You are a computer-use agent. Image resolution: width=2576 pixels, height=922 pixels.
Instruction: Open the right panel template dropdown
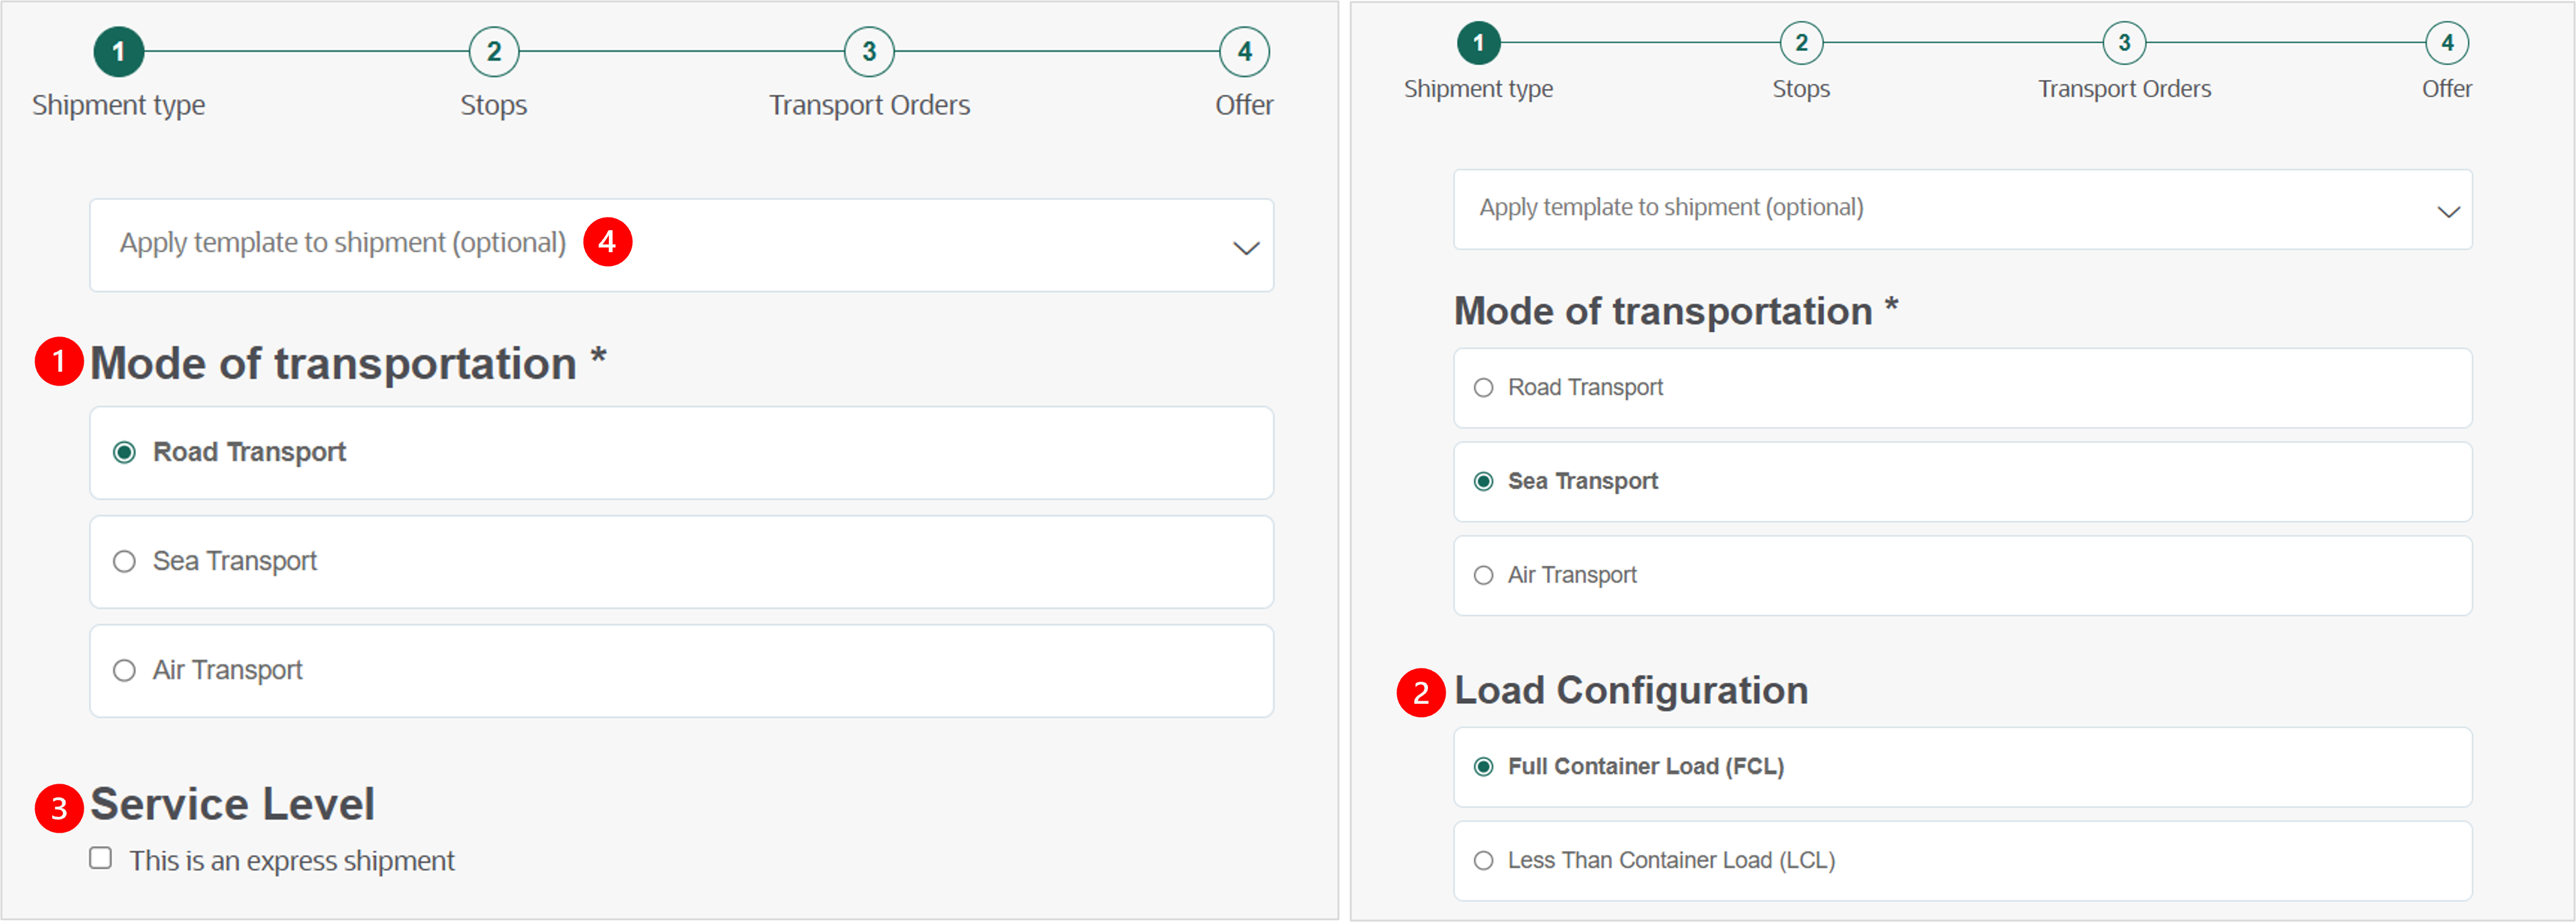pyautogui.click(x=1962, y=209)
